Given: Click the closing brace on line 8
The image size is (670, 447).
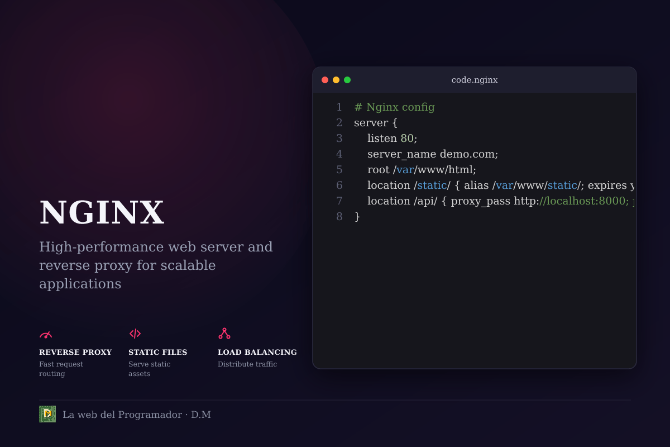Looking at the screenshot, I should click(x=357, y=217).
